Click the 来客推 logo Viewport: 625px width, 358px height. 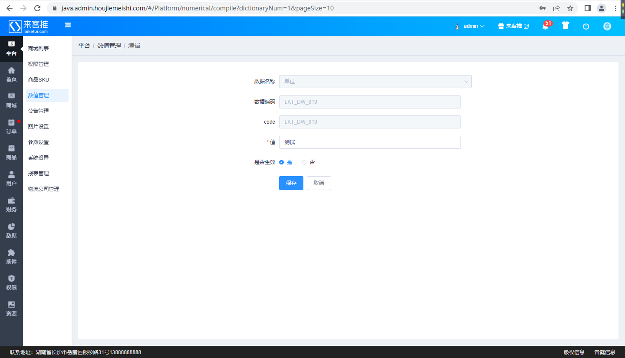click(28, 26)
